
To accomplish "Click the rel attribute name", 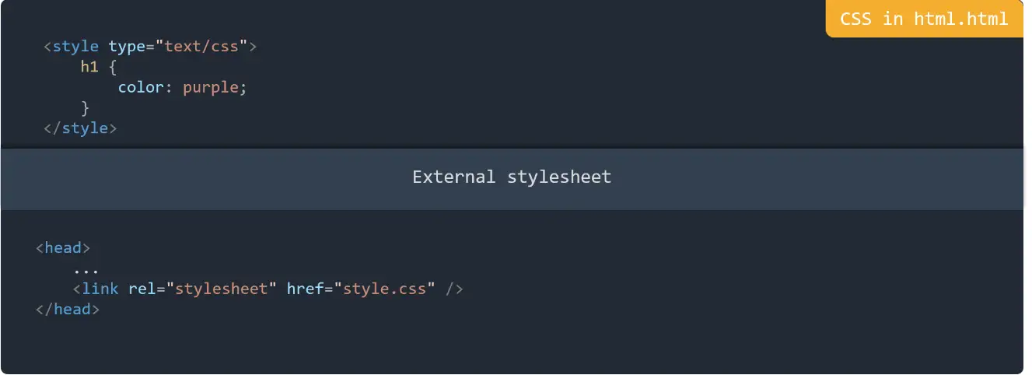I will 142,289.
